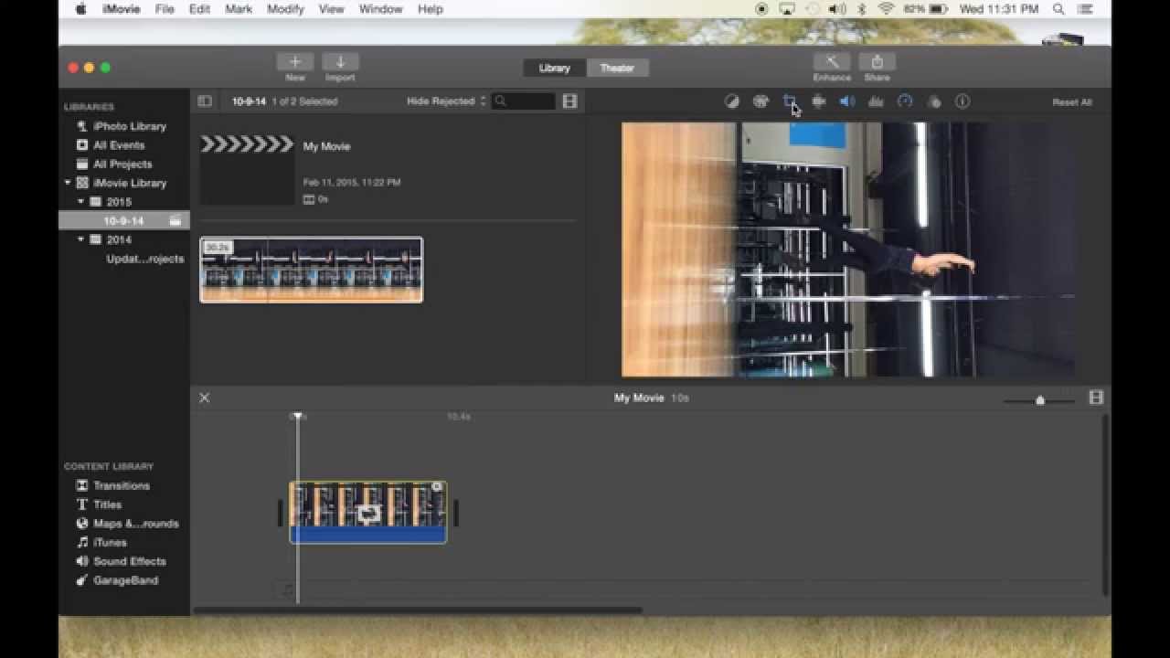The width and height of the screenshot is (1170, 658).
Task: Open the Apple menu
Action: point(80,9)
